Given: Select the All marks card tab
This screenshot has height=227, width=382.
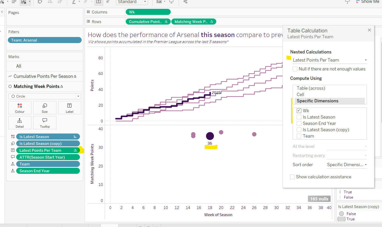Looking at the screenshot, I should (19, 66).
